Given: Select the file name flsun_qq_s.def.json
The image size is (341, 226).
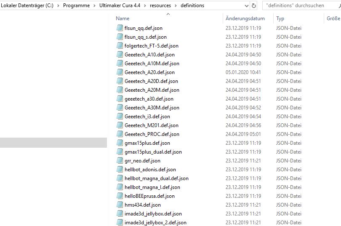Looking at the screenshot, I should pyautogui.click(x=146, y=37).
